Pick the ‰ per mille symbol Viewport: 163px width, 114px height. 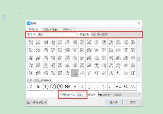[x=118, y=87]
